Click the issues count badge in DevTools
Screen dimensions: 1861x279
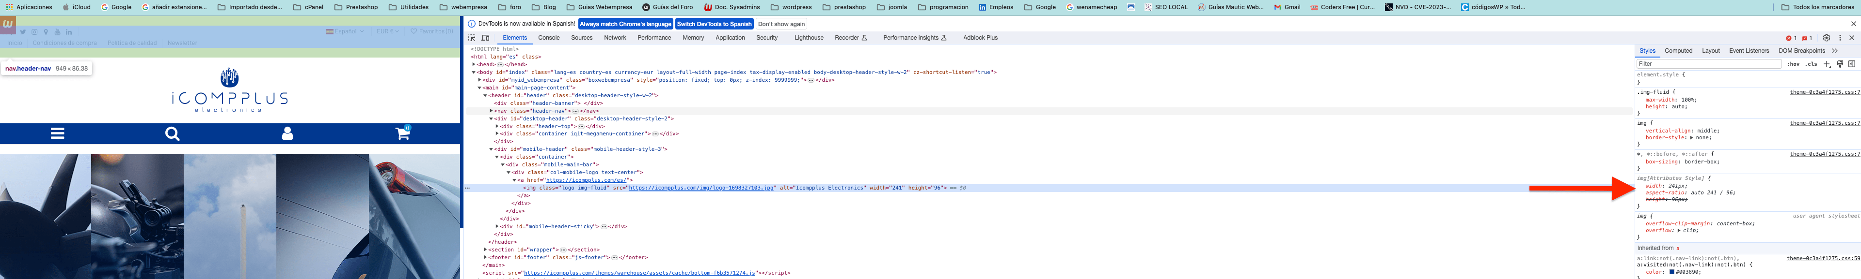click(1807, 38)
